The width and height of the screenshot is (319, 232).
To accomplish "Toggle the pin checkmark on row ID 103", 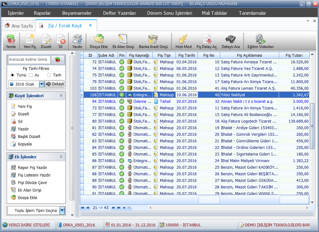I will click(x=122, y=88).
